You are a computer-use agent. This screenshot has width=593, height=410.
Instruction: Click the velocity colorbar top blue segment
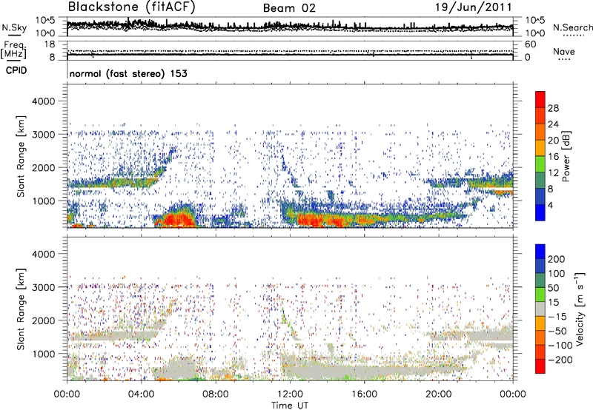click(540, 252)
